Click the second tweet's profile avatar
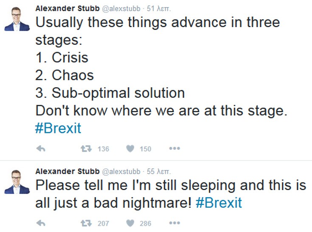312x232 pixels. point(17,182)
